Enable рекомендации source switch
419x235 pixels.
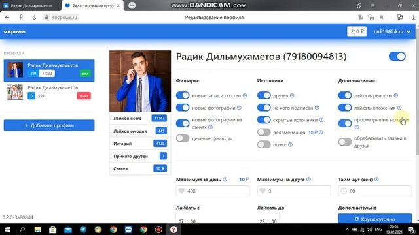tap(264, 133)
